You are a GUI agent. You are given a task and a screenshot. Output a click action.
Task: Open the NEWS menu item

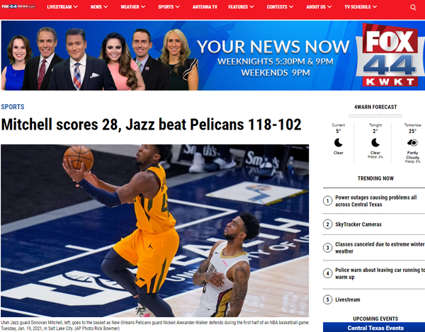point(96,7)
